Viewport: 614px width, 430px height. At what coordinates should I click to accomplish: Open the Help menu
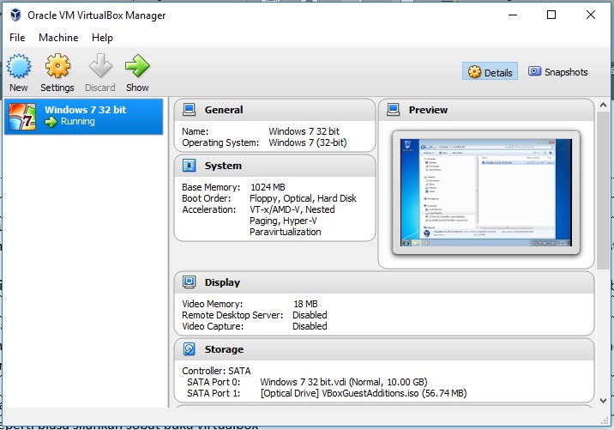pos(103,38)
